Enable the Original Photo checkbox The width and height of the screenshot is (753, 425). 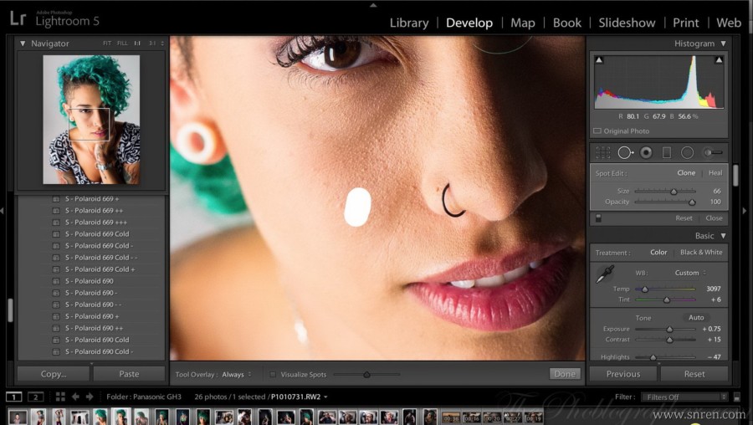point(597,131)
